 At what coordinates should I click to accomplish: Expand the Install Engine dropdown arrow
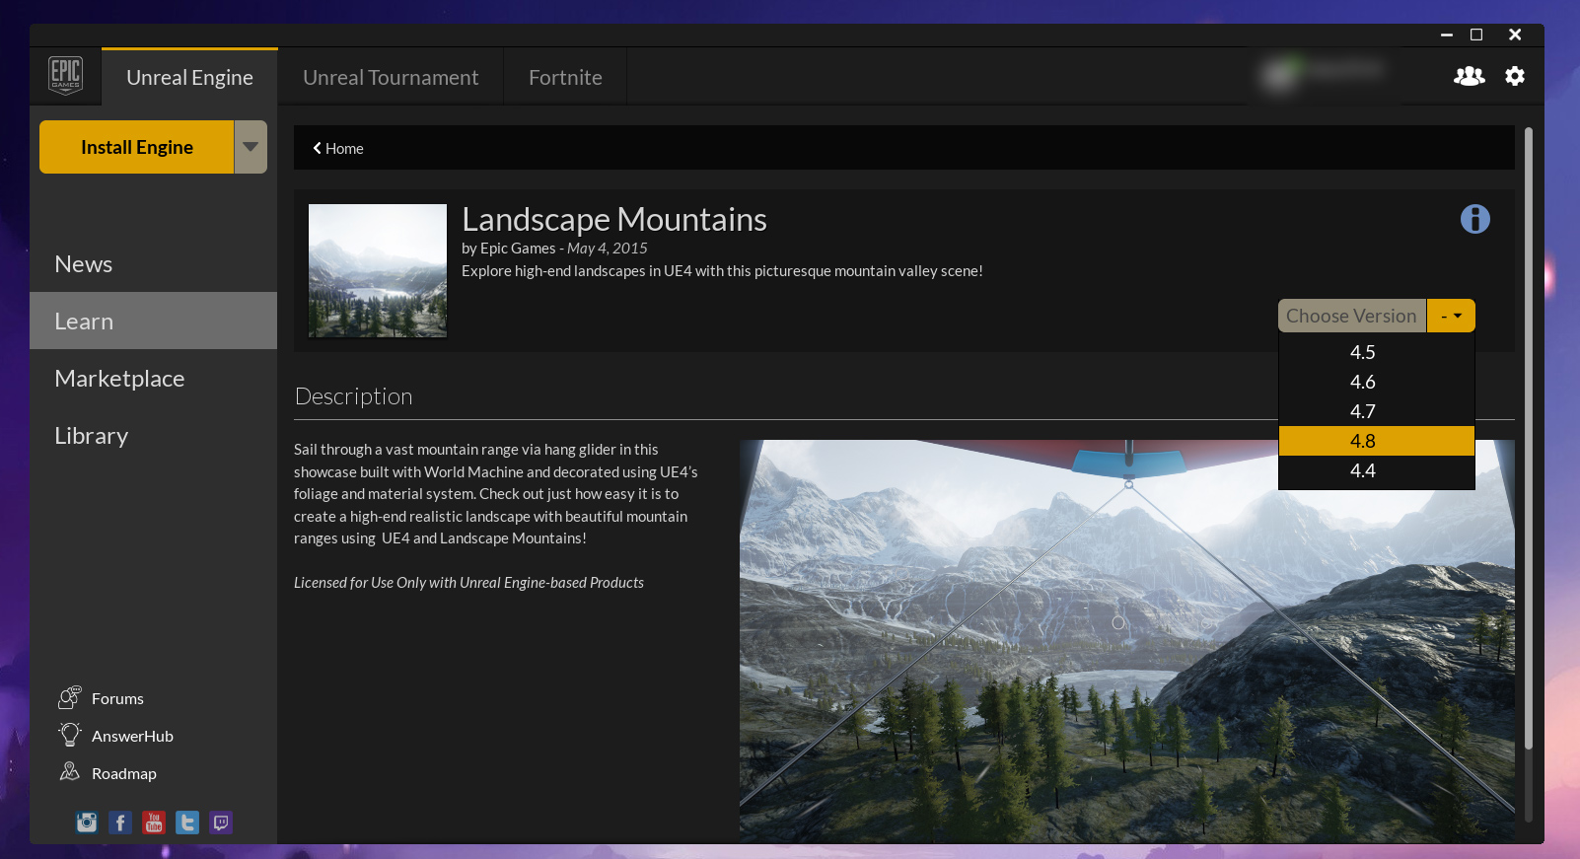[x=251, y=147]
